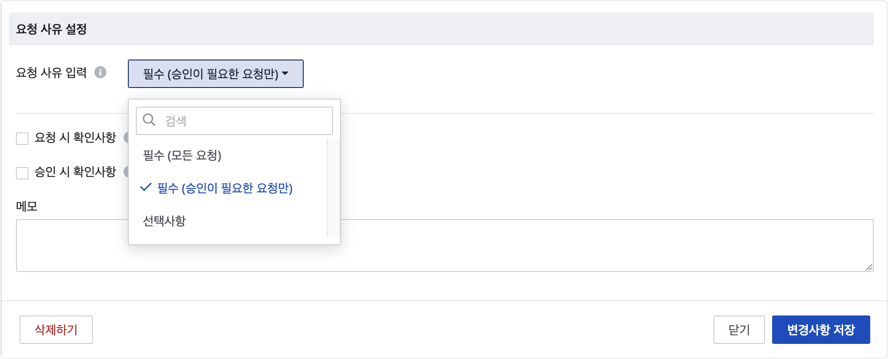Click the checkmark icon beside the selected option

point(146,187)
